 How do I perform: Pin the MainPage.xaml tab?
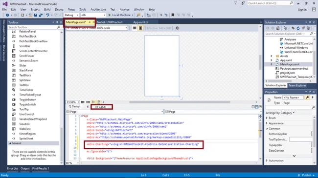pos(90,22)
